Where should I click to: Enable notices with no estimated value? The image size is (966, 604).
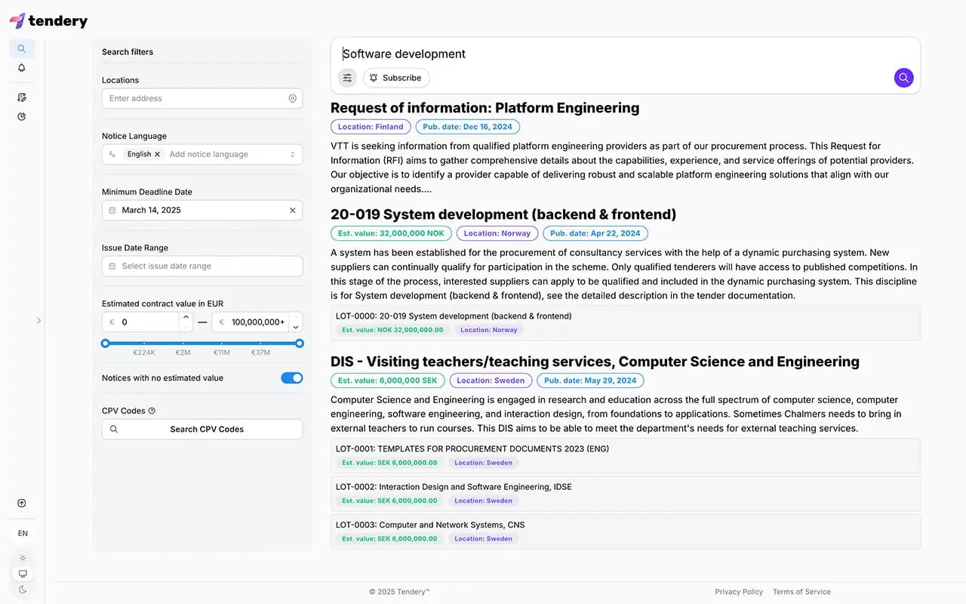(x=291, y=377)
